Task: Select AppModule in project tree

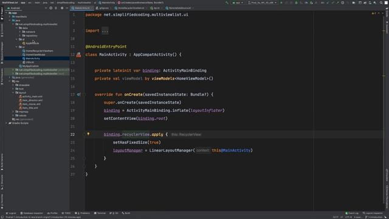Action: click(x=30, y=43)
